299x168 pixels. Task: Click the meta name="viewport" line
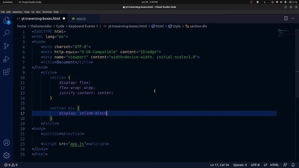(x=120, y=57)
